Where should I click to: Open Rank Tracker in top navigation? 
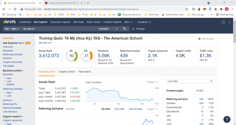93,22
